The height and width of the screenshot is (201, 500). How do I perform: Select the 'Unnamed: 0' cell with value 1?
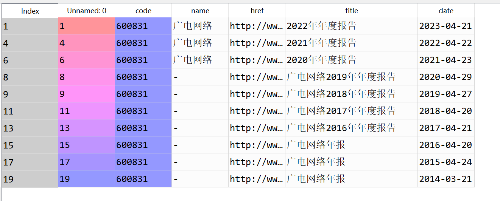[x=87, y=26]
